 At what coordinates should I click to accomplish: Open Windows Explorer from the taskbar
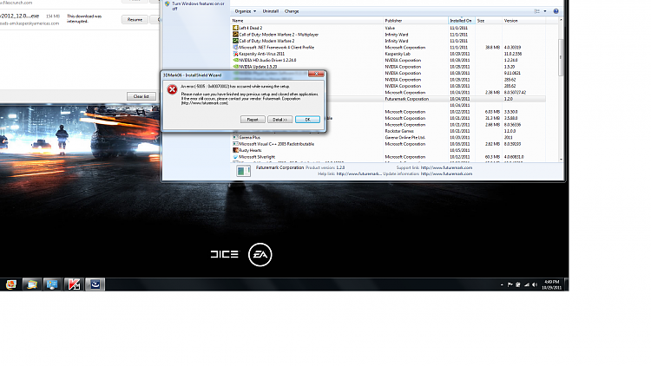(31, 284)
